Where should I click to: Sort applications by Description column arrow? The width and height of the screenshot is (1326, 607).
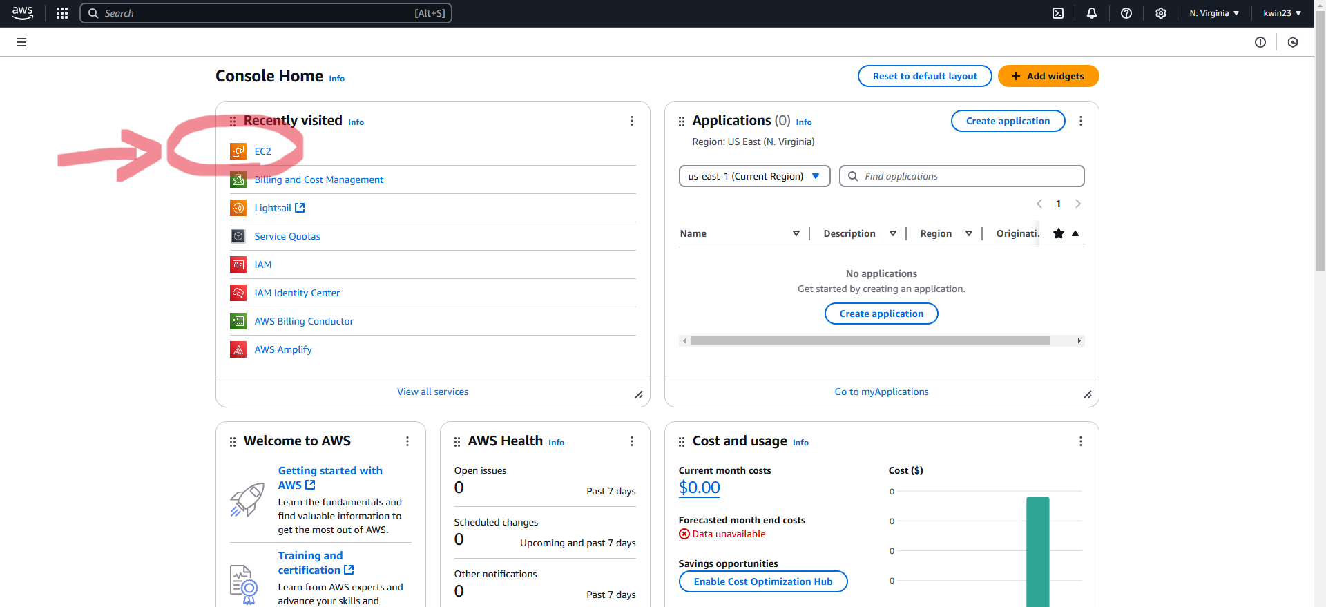click(893, 233)
